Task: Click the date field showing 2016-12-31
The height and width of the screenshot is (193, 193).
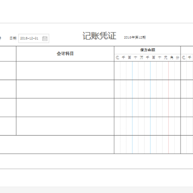Action: click(34, 39)
